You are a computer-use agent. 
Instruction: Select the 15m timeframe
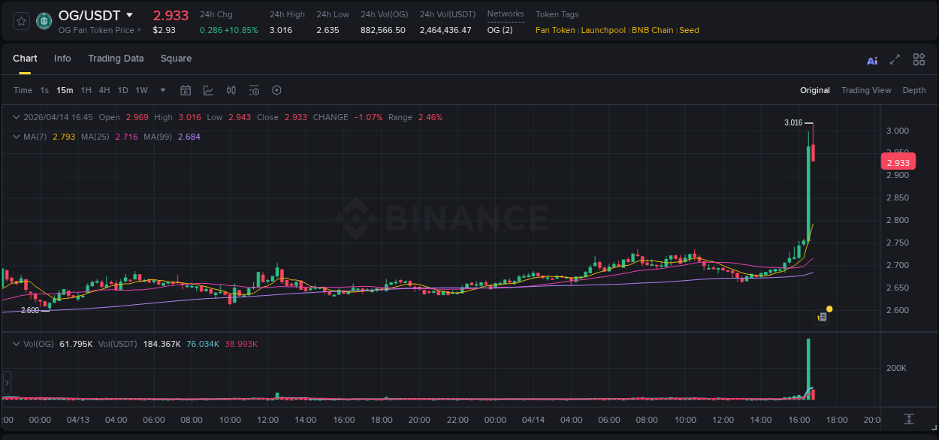[65, 89]
